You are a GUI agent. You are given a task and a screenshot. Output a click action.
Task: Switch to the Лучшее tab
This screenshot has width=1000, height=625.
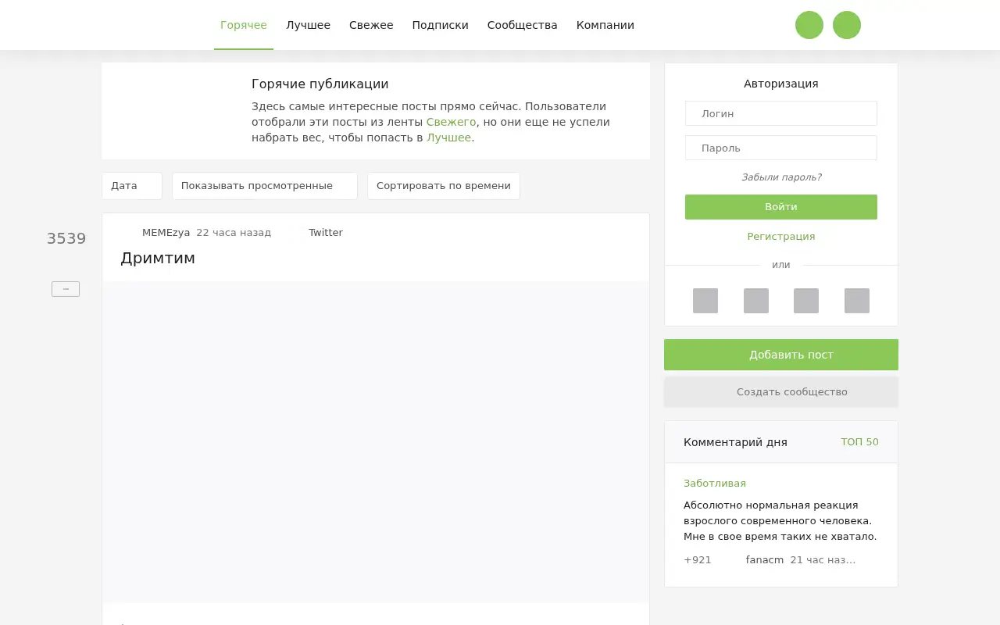coord(308,25)
